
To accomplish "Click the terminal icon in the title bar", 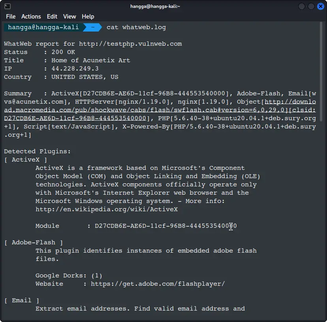I will pyautogui.click(x=8, y=6).
